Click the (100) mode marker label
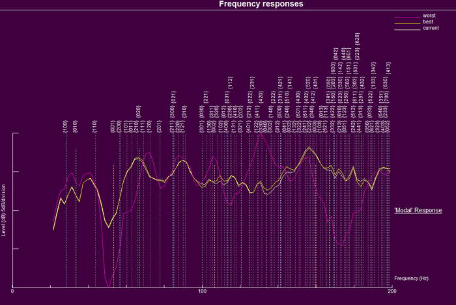 65,126
